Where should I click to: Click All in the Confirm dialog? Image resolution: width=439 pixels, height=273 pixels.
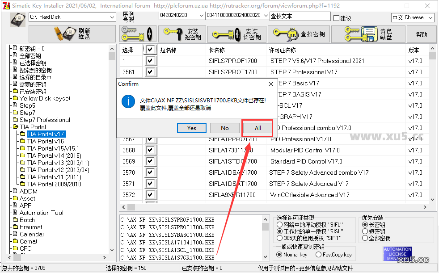click(257, 128)
